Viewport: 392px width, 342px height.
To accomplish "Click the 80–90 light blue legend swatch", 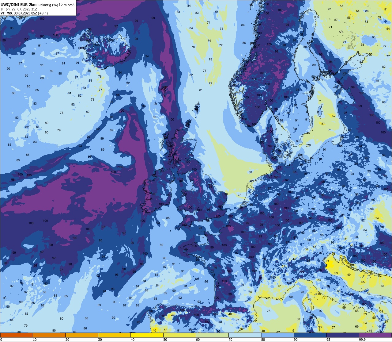I will [x=277, y=335].
